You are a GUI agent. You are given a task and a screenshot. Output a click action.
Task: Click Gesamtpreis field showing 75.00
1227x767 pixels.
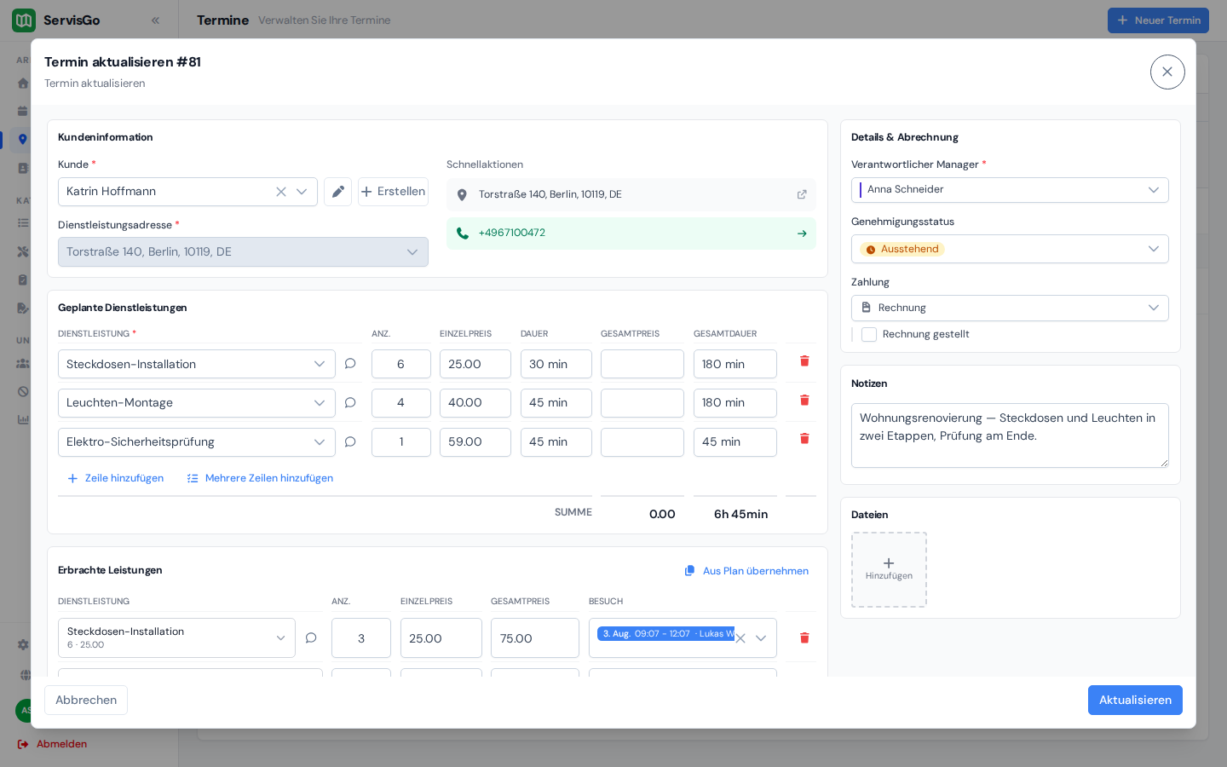tap(535, 638)
